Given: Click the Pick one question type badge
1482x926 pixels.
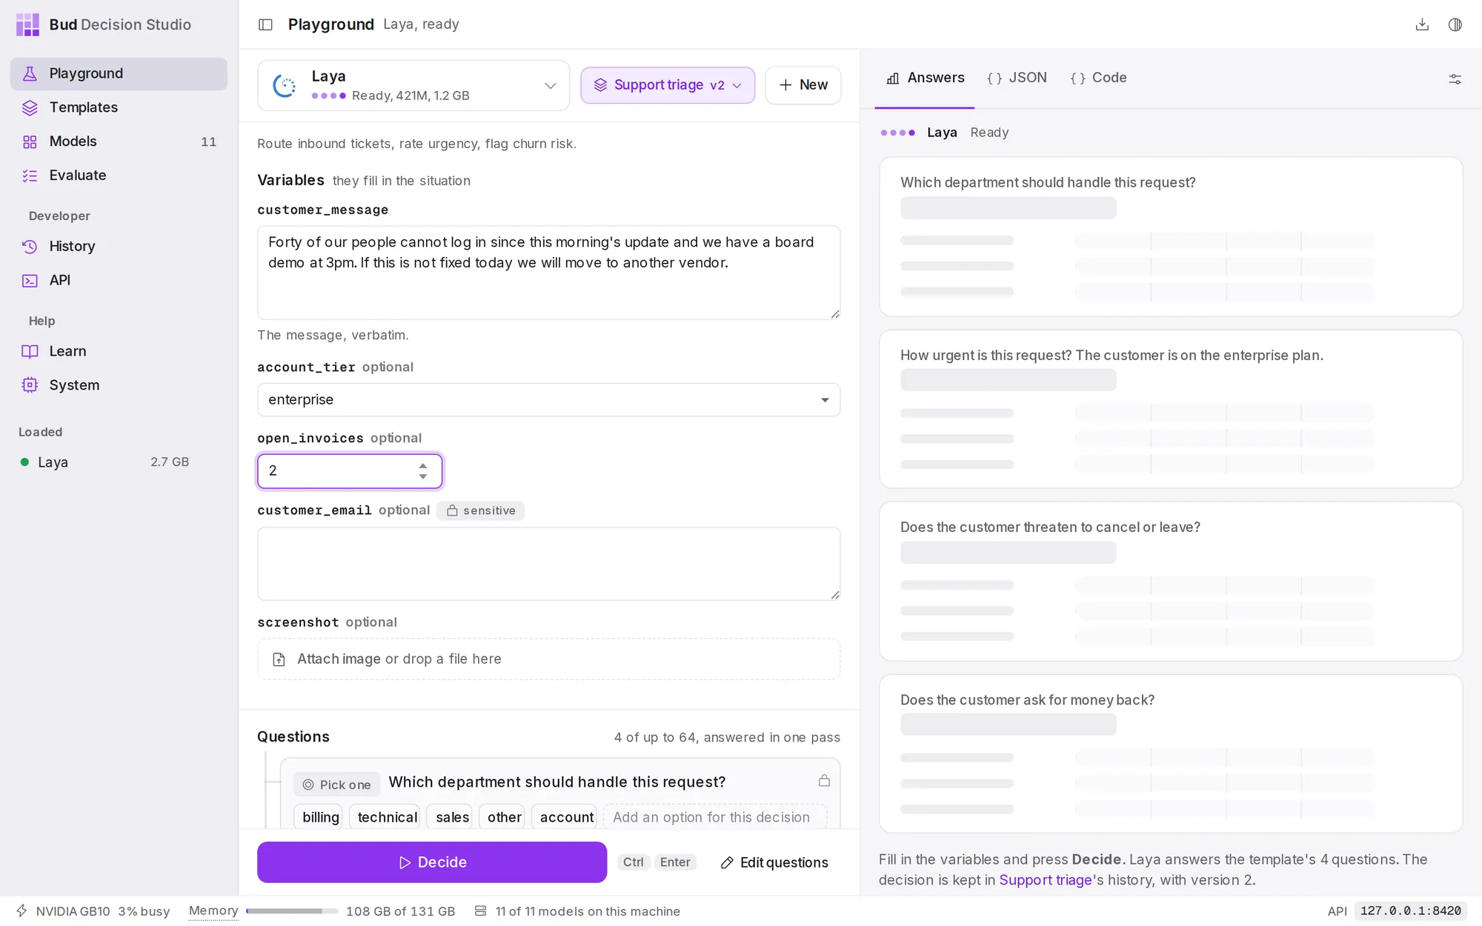Looking at the screenshot, I should (x=337, y=785).
